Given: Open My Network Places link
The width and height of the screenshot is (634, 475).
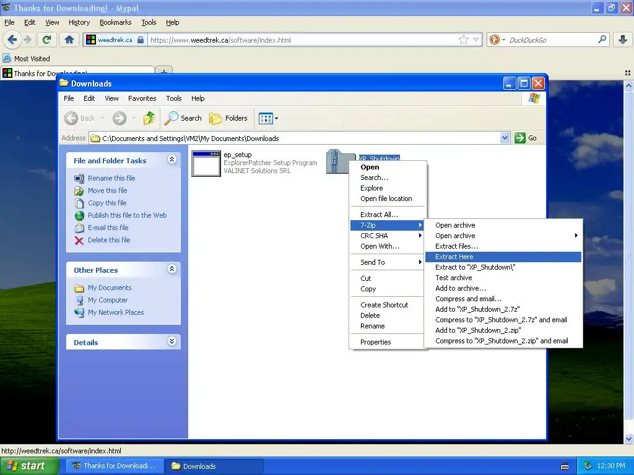Looking at the screenshot, I should (x=116, y=312).
